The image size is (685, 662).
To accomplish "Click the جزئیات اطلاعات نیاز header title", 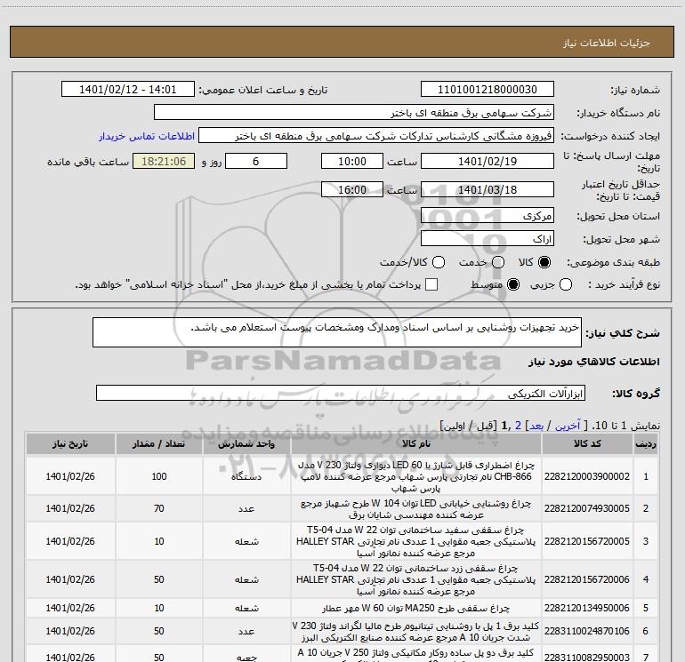I will (x=607, y=43).
